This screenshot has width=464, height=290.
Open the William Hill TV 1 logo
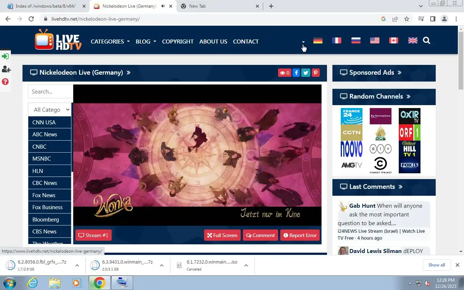(410, 149)
